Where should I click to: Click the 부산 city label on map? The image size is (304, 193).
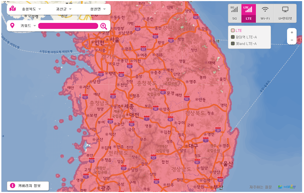coord(218,187)
